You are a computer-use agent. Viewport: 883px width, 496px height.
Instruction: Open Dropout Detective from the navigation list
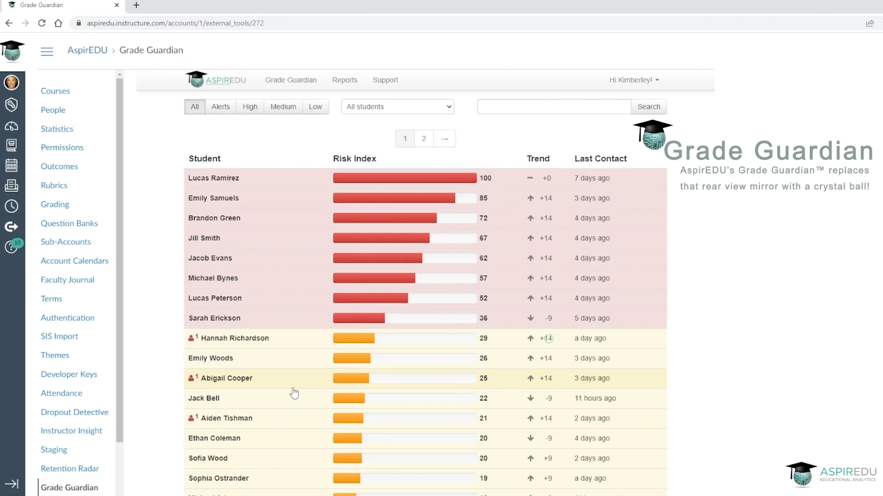pos(74,412)
